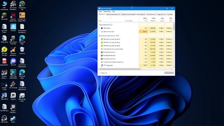Click the Фоновые процессы (59) group header
This screenshot has width=224, height=126.
pos(109,36)
